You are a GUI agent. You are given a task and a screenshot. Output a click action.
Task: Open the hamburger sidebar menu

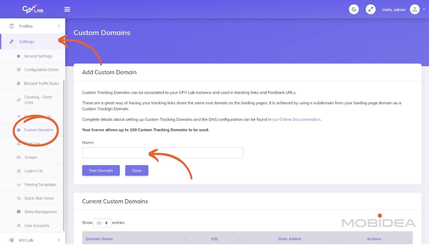(x=67, y=9)
